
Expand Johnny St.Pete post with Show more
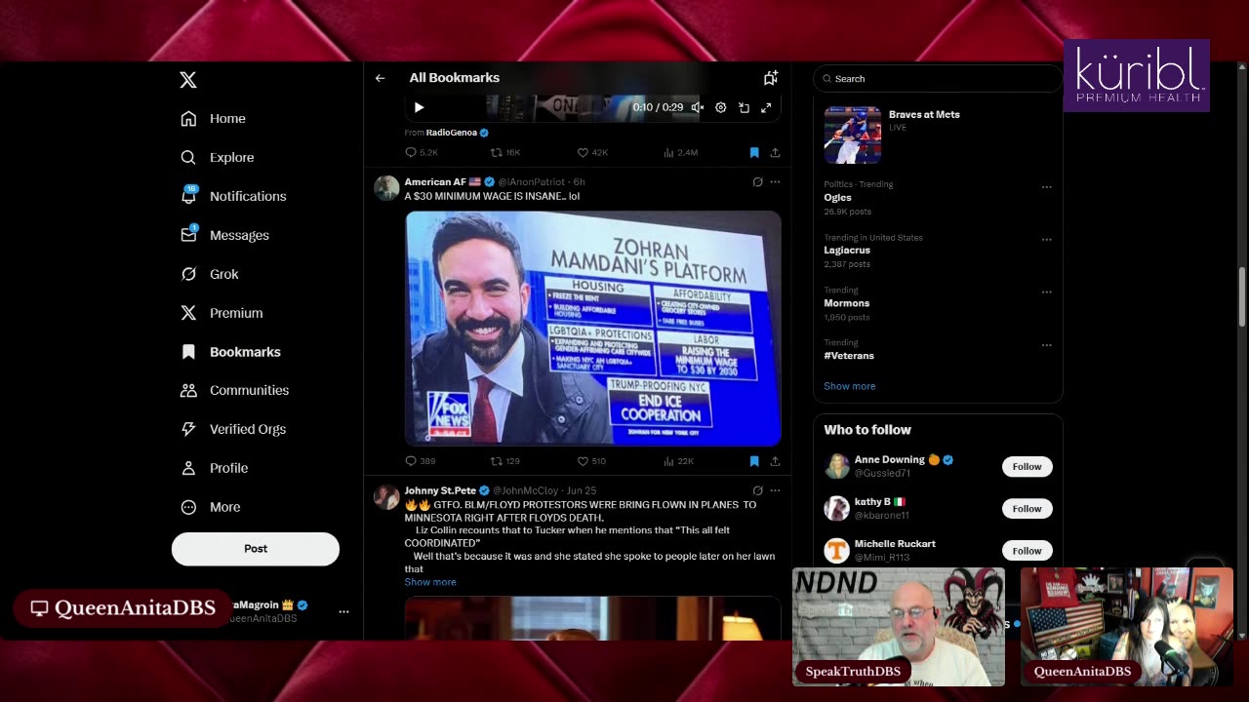[x=430, y=582]
